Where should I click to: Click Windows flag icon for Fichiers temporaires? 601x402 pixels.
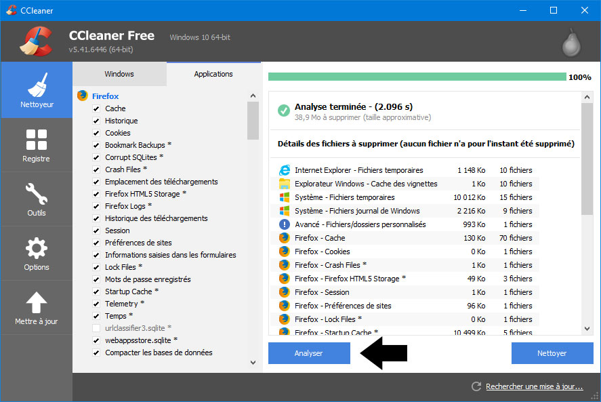pyautogui.click(x=285, y=197)
